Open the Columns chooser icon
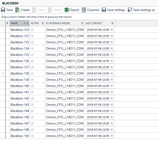The height and width of the screenshot is (142, 158). click(84, 10)
